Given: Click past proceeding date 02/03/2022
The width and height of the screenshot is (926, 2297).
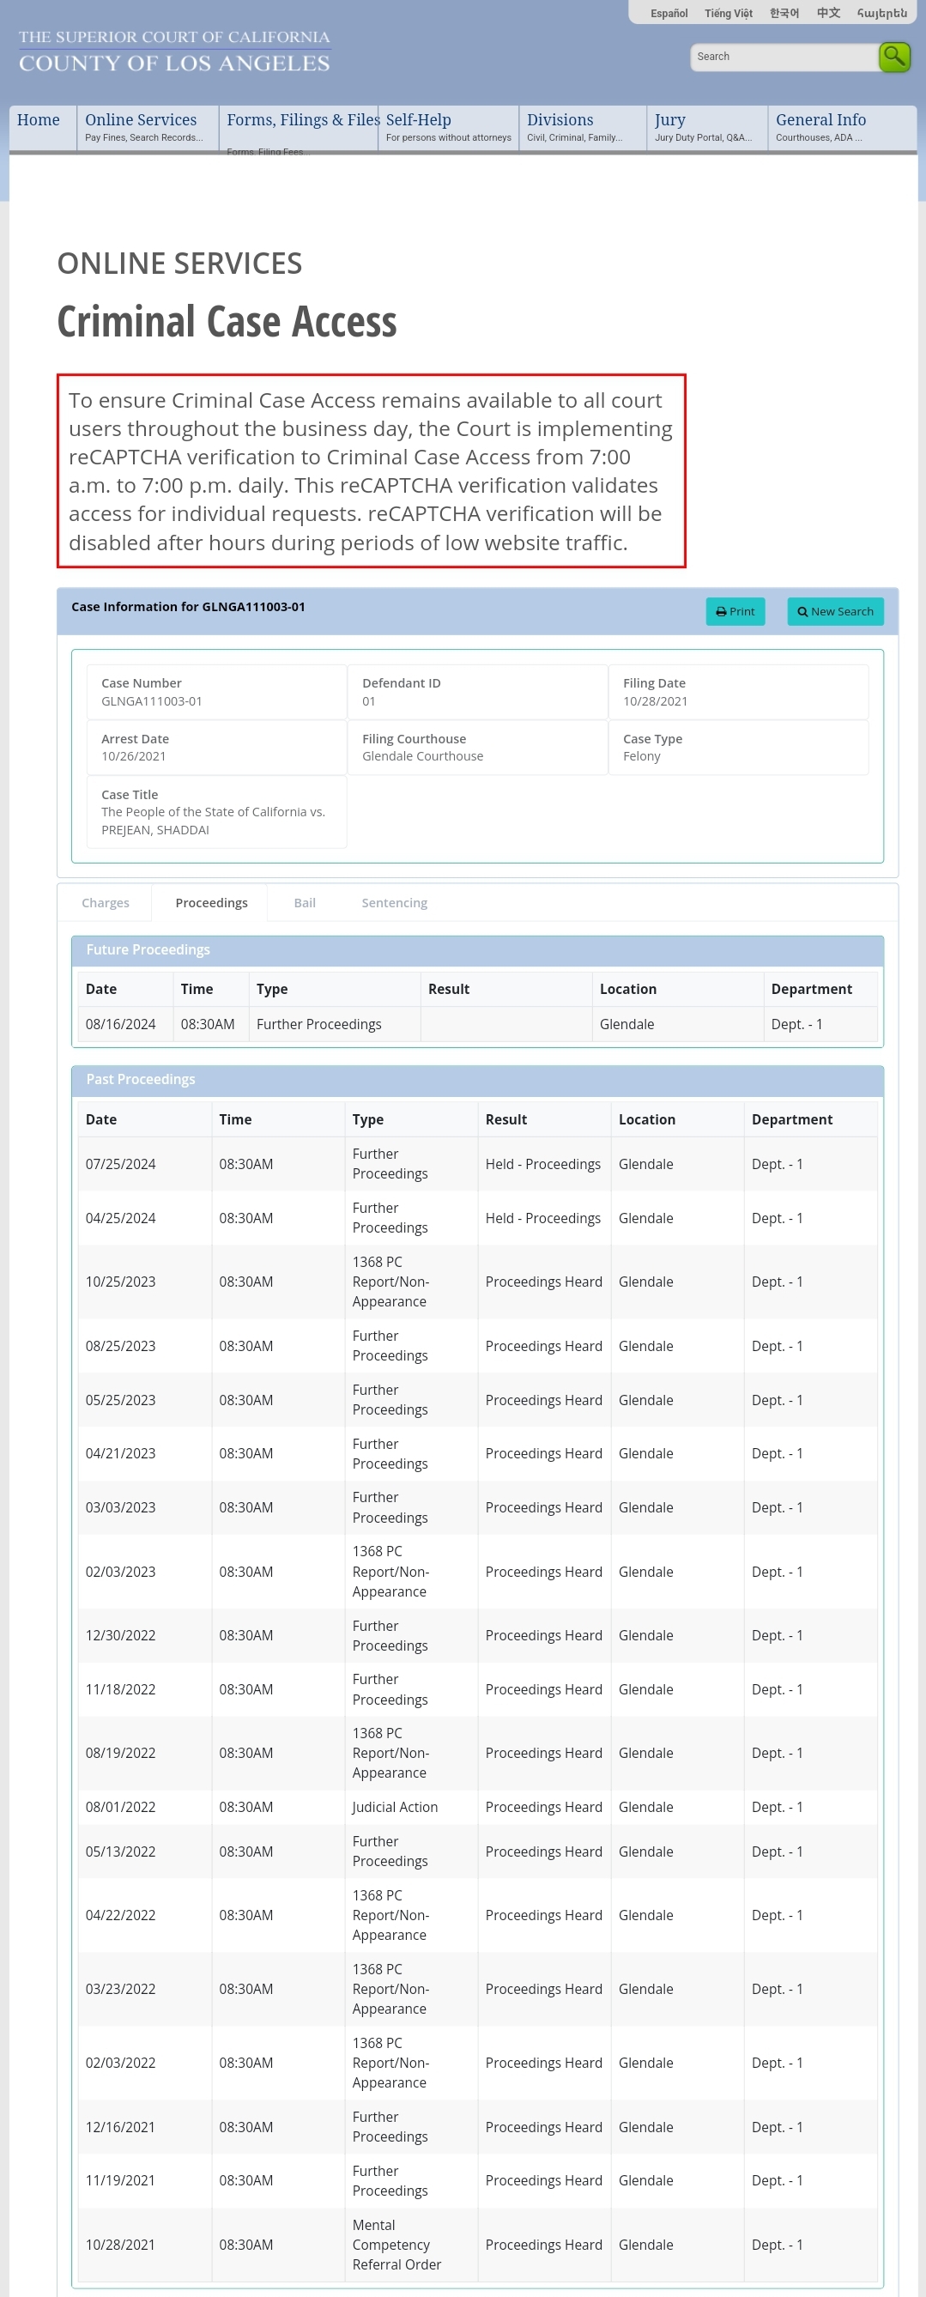Looking at the screenshot, I should 120,2063.
